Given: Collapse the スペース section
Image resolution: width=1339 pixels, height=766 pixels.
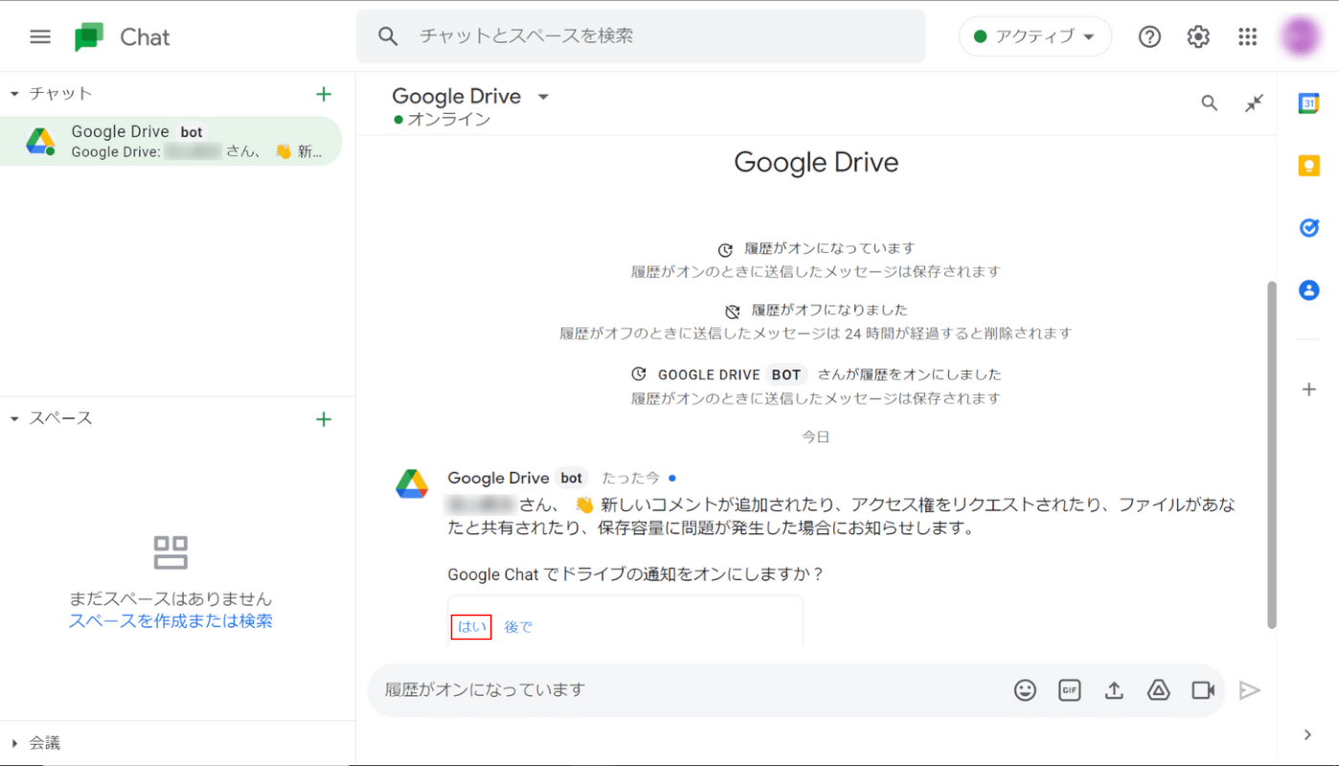Looking at the screenshot, I should [x=14, y=419].
